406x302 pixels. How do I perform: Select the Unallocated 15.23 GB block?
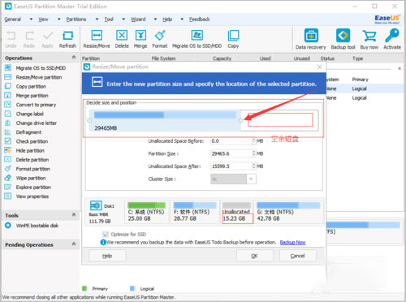236,212
